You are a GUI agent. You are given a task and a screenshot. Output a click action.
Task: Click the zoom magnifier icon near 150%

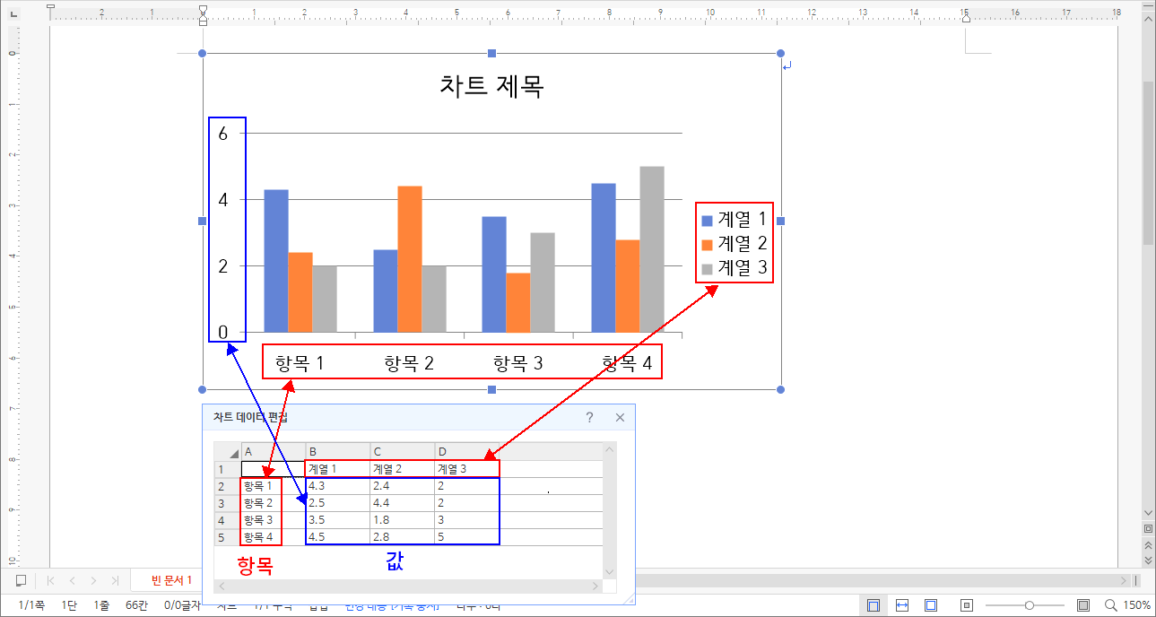pos(1110,605)
